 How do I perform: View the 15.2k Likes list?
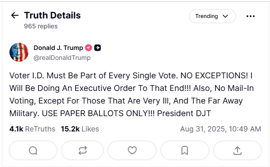(80, 129)
